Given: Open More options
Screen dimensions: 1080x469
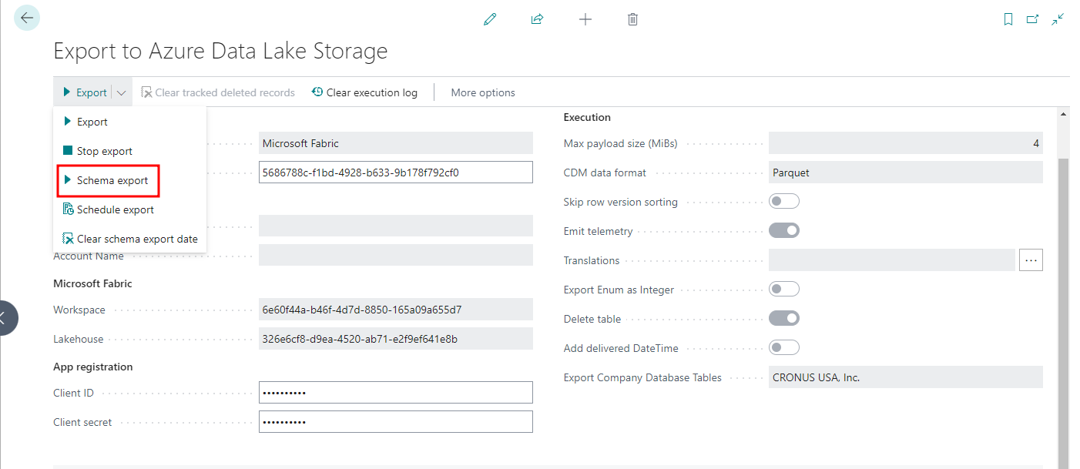Looking at the screenshot, I should 483,92.
